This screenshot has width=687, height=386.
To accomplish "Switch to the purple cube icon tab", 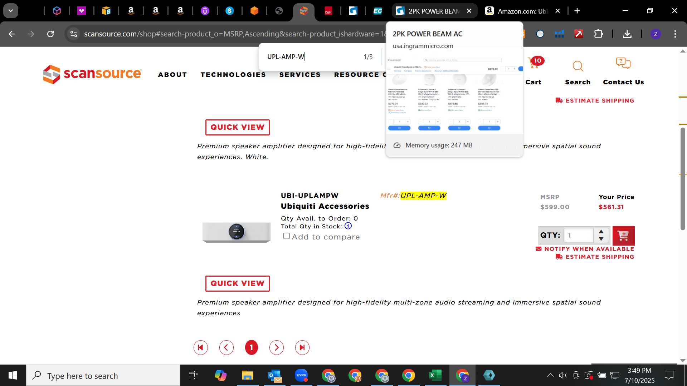I will (57, 11).
